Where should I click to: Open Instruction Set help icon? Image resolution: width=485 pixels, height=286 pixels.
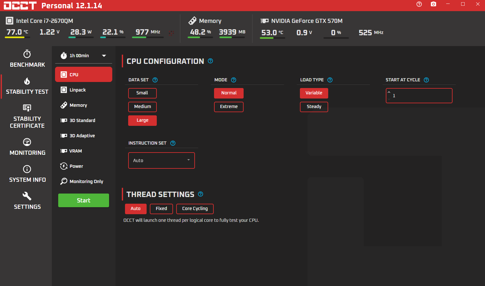[173, 143]
